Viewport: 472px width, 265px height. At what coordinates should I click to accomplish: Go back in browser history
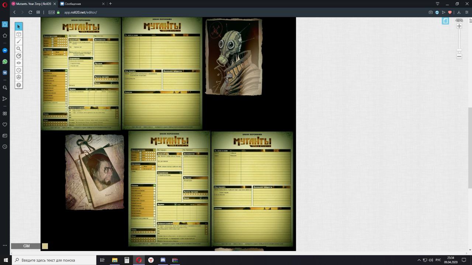click(14, 12)
